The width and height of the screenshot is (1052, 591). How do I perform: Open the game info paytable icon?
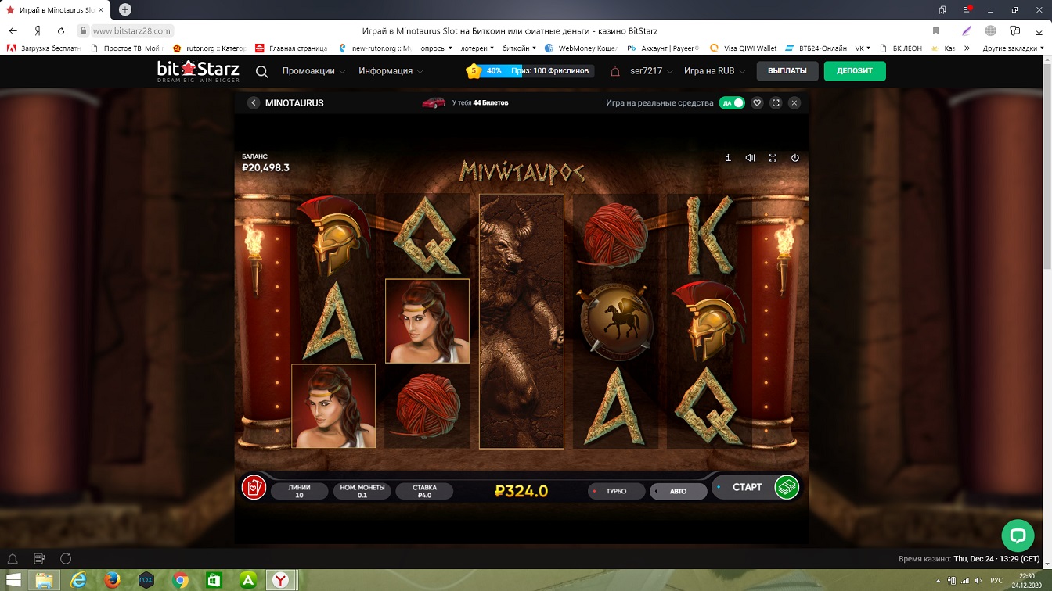[728, 158]
